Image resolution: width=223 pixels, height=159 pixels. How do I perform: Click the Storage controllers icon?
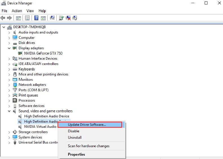click(x=15, y=132)
